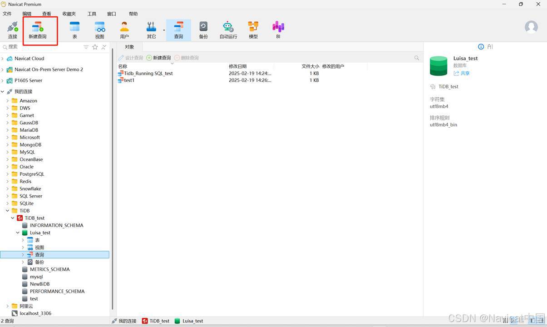Click the 修改日期 column header
The height and width of the screenshot is (327, 547).
pos(251,66)
